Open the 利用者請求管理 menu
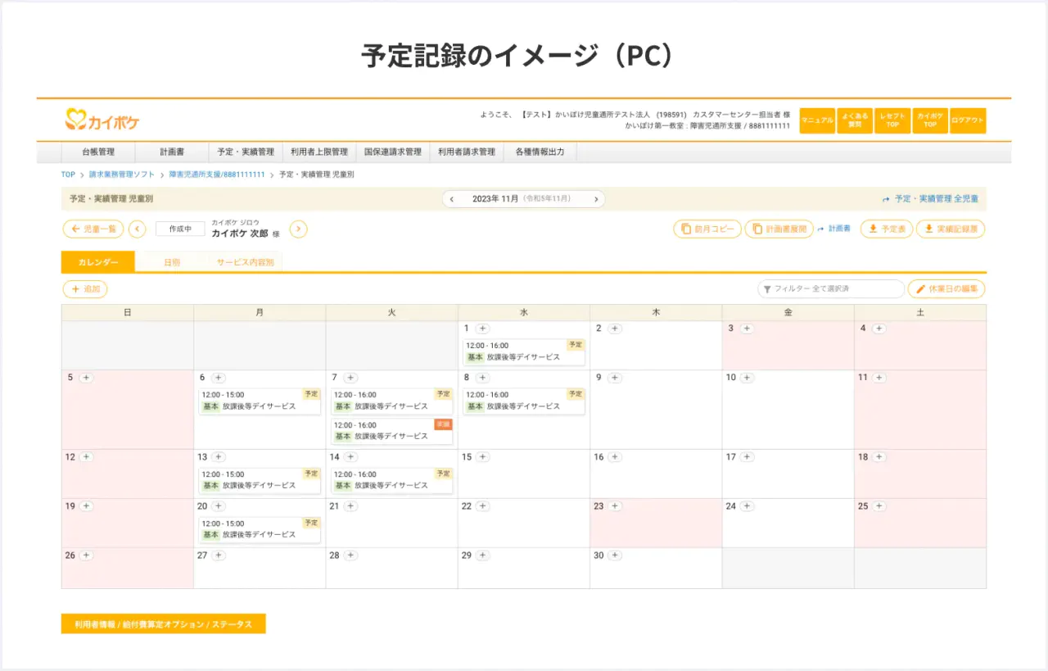 pyautogui.click(x=467, y=152)
